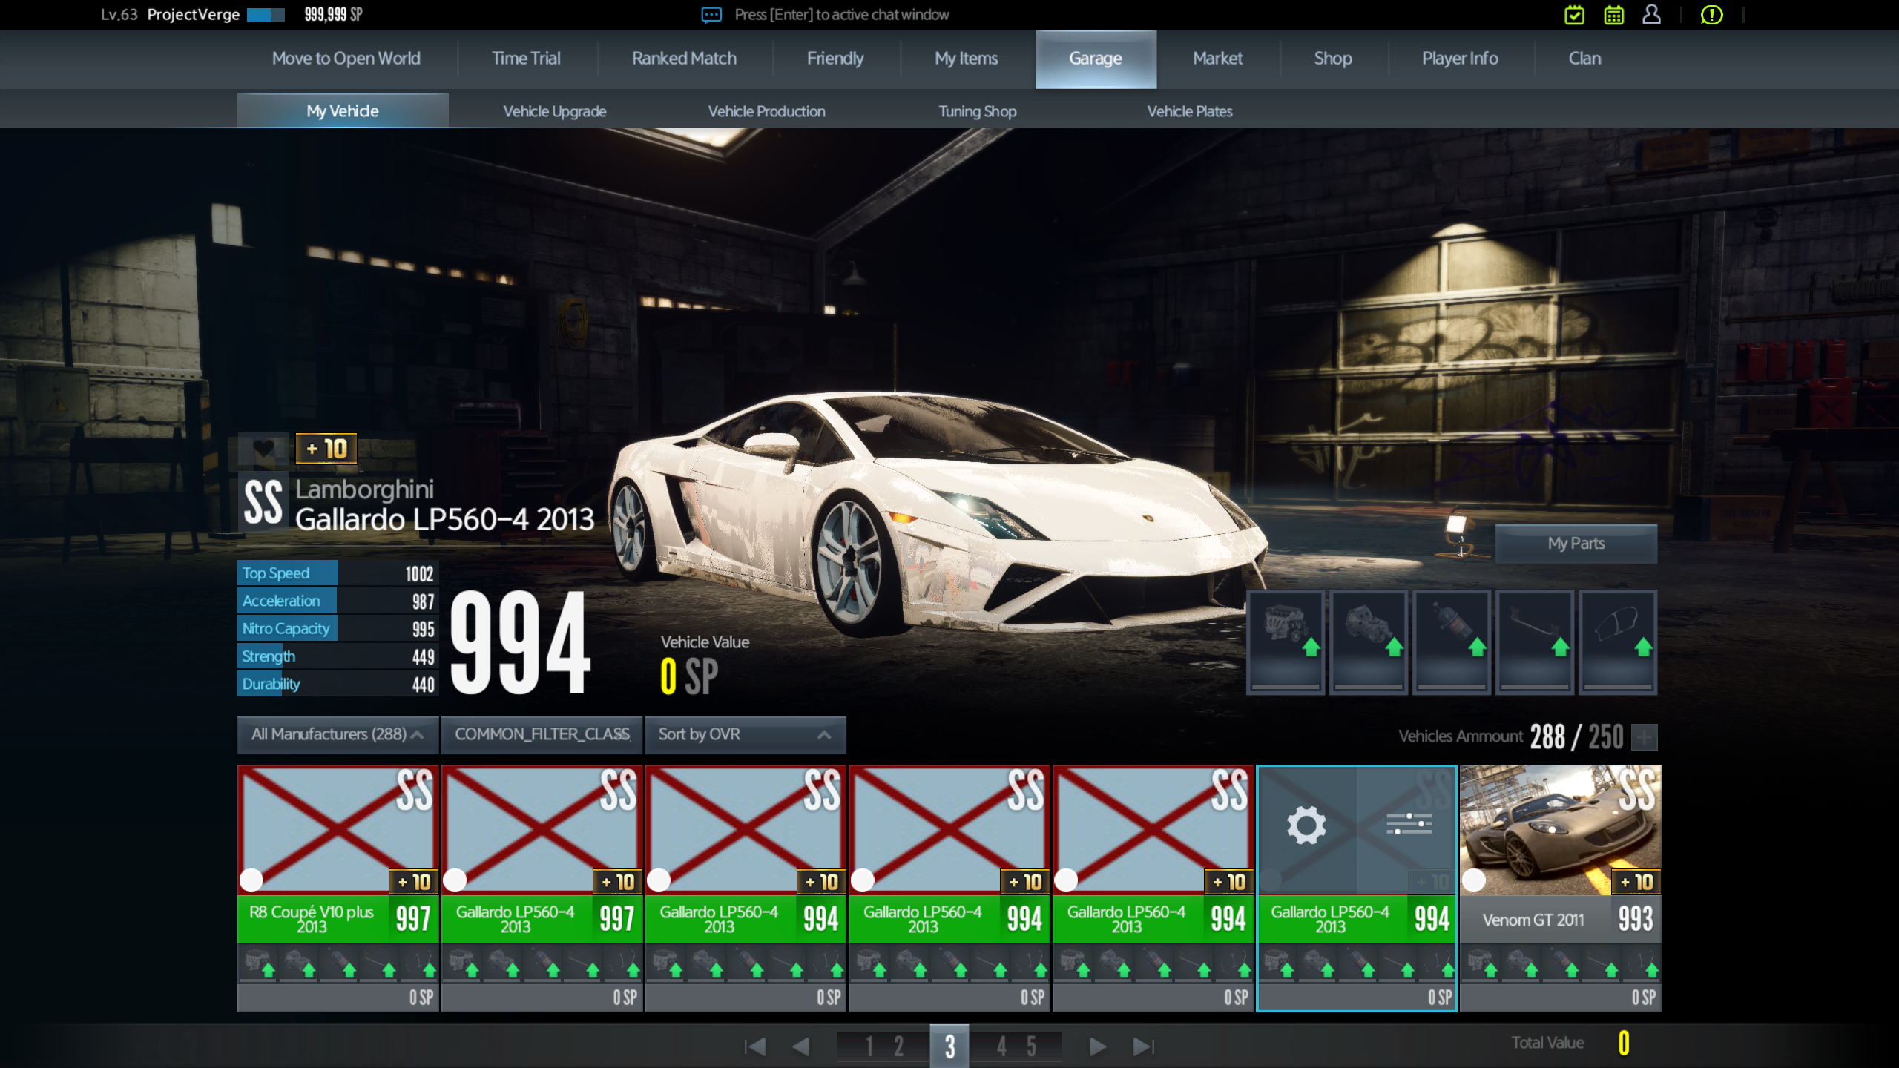
Task: Add more vehicle slots with plus button
Action: tap(1645, 737)
